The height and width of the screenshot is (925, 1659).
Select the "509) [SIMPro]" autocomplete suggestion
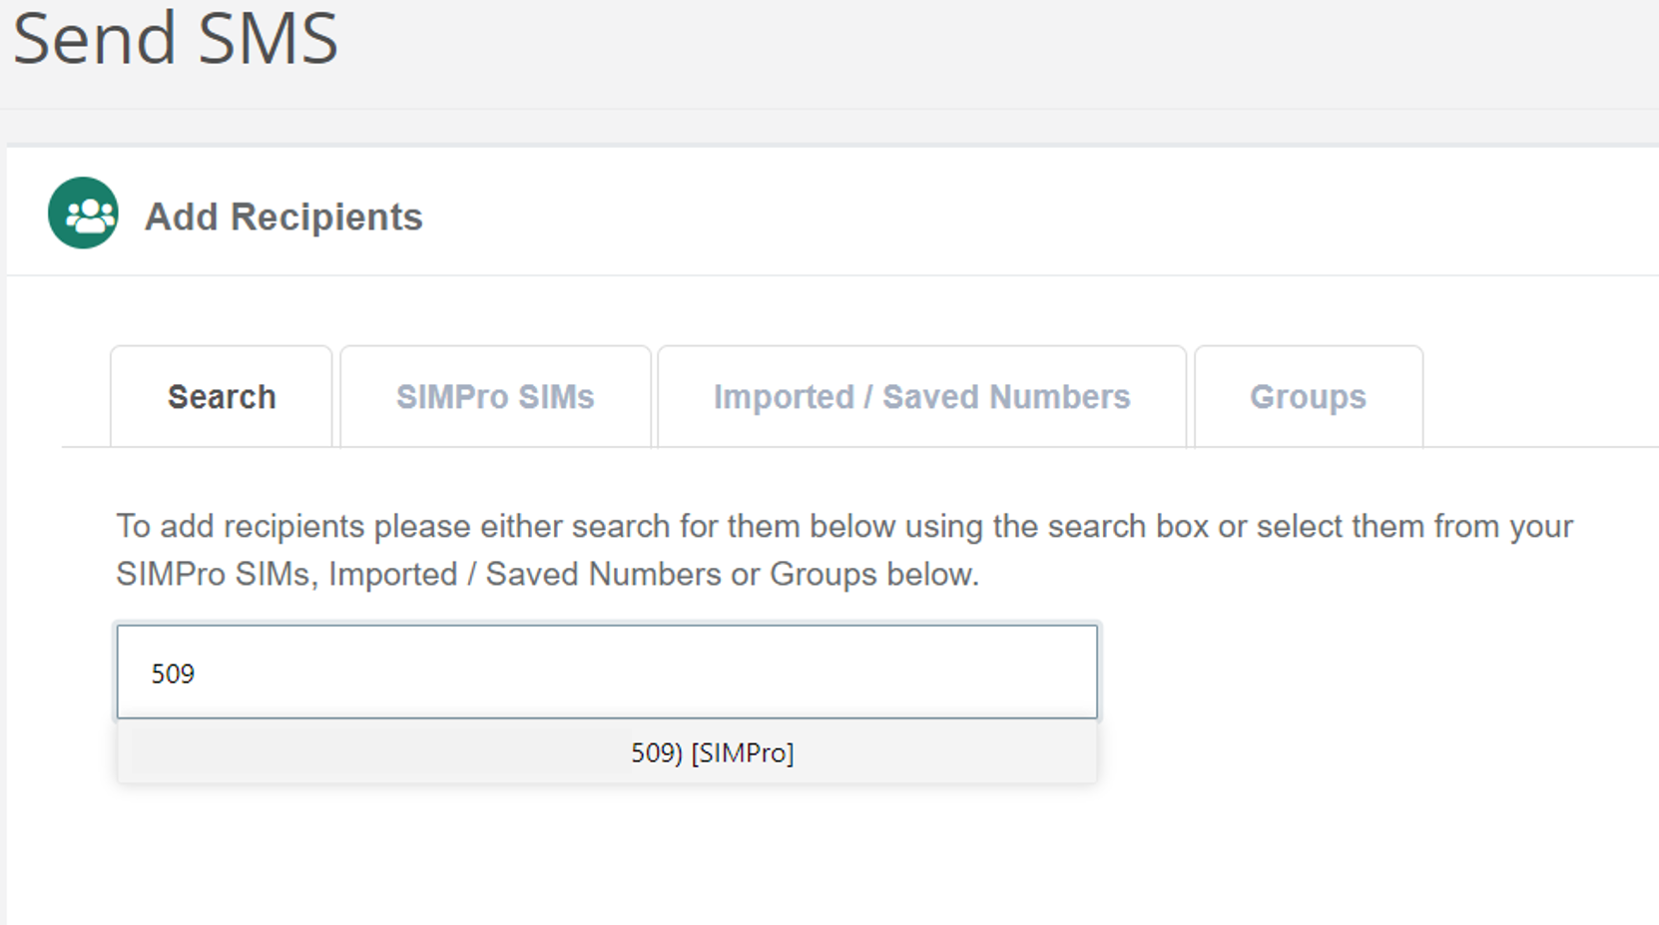click(x=712, y=752)
